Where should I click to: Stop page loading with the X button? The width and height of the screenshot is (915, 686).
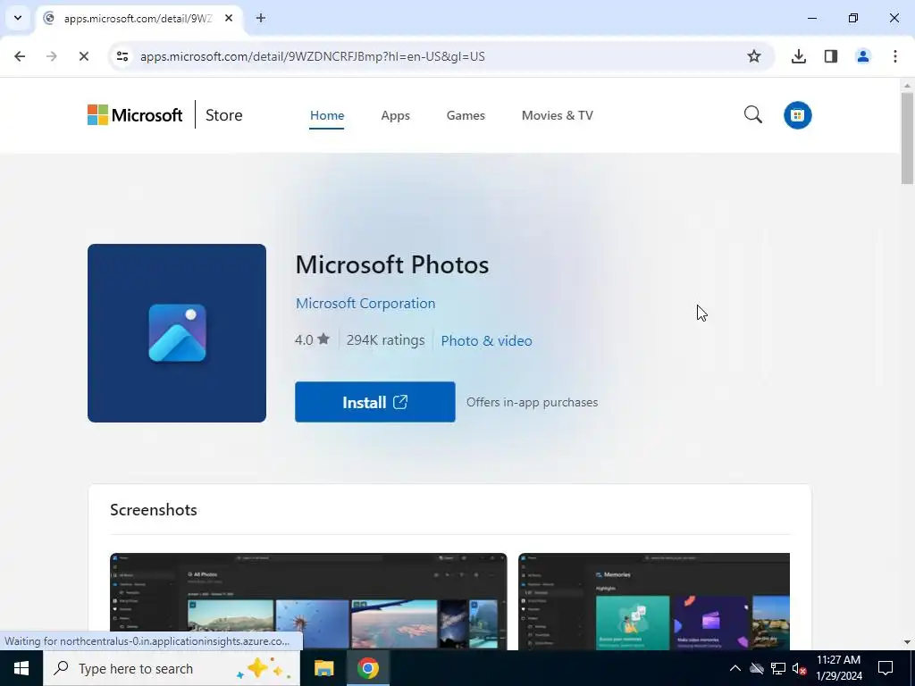pyautogui.click(x=83, y=56)
